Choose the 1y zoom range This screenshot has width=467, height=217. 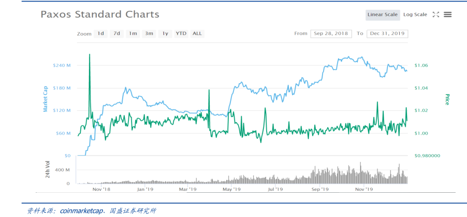165,34
